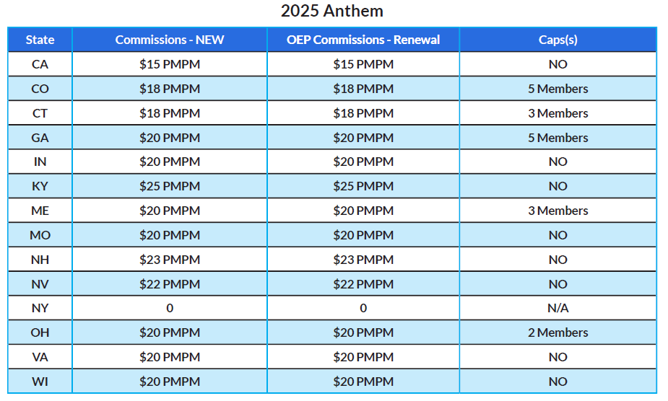Click the 3 Members cap for CT

coord(558,113)
